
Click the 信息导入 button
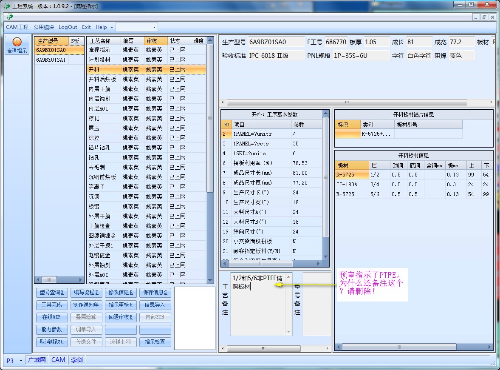[x=155, y=305]
